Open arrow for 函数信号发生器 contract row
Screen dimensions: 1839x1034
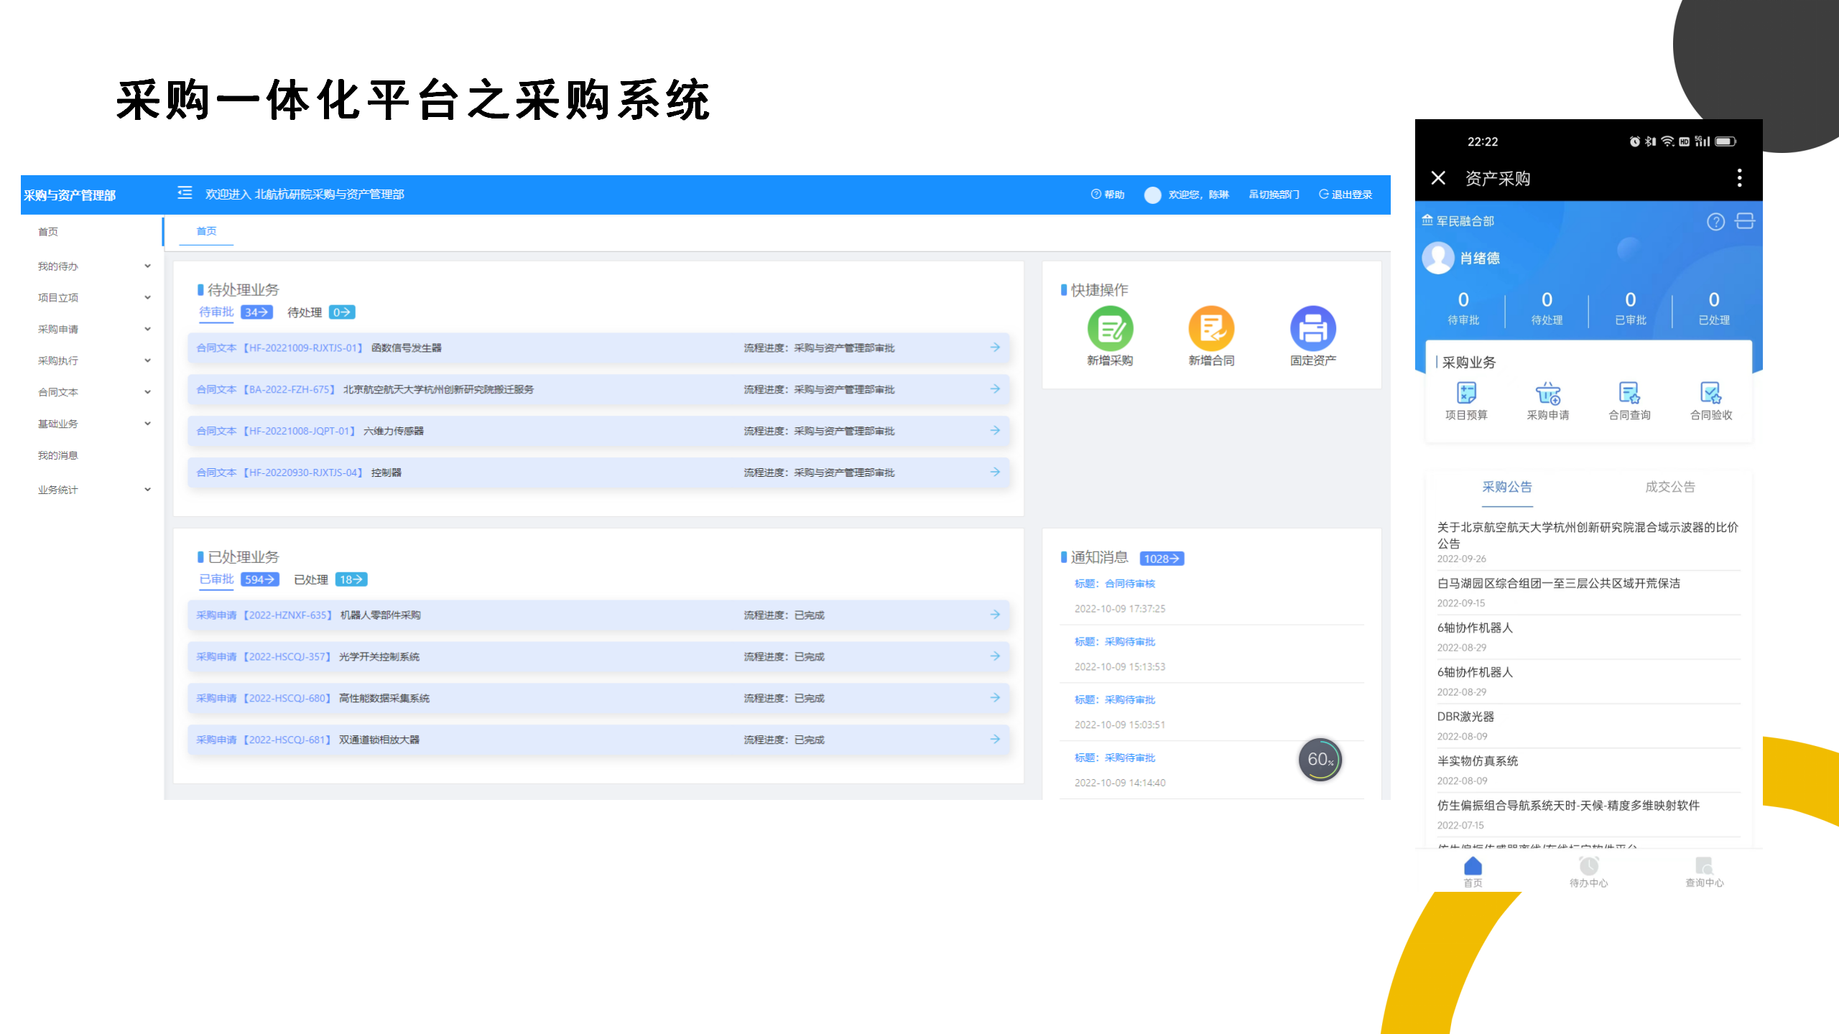point(995,348)
